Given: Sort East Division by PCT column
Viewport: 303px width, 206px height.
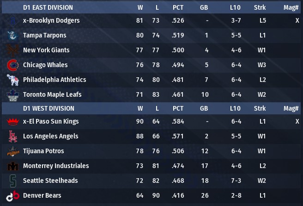Looking at the screenshot, I should tap(178, 7).
